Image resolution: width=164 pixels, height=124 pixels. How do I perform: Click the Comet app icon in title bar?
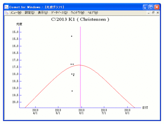[x=6, y=7]
